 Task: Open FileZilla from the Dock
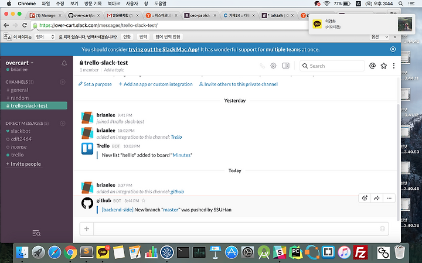tap(360, 252)
